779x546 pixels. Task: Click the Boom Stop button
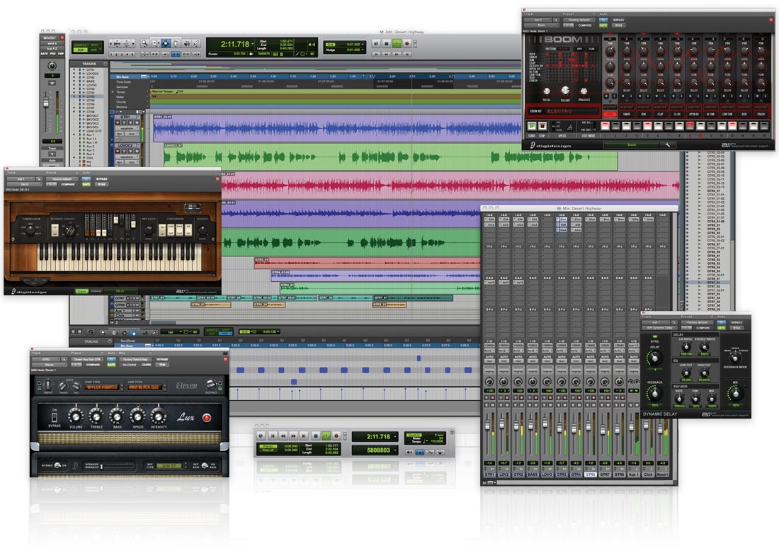click(x=542, y=126)
